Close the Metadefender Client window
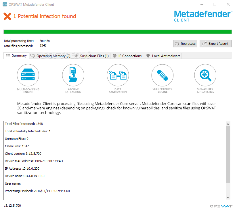 (x=228, y=5)
